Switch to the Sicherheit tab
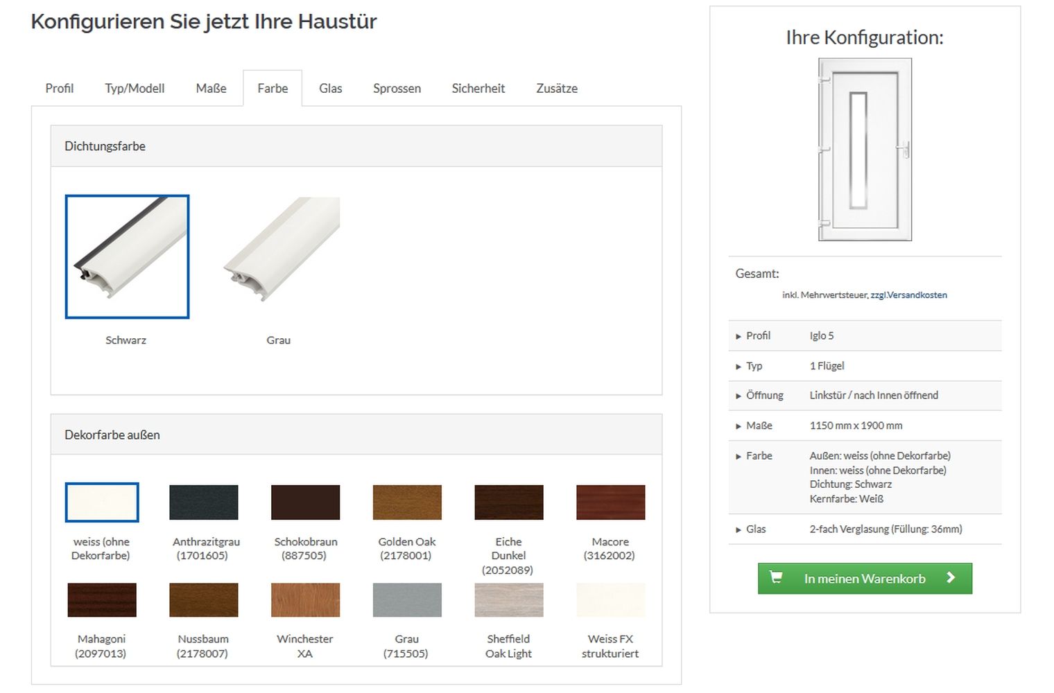Image resolution: width=1054 pixels, height=693 pixels. point(478,89)
